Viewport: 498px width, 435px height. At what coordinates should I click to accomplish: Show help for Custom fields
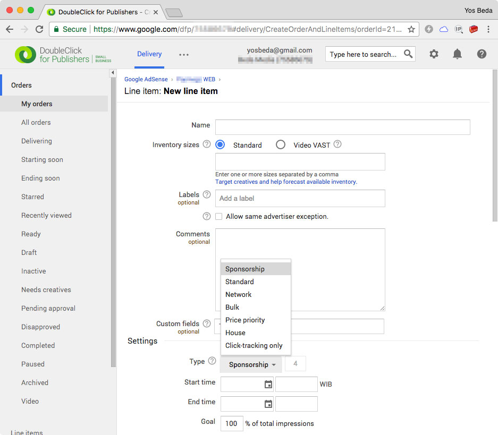coord(207,323)
